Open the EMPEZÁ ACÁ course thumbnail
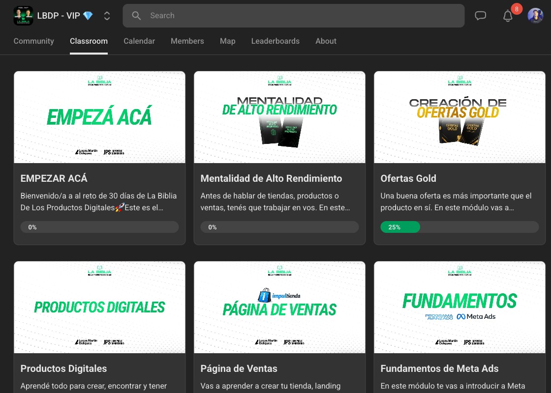This screenshot has width=551, height=393. (x=99, y=117)
